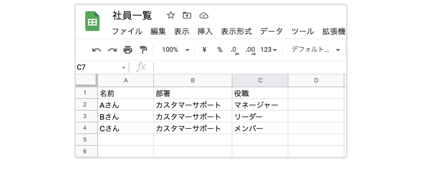Expand the デフォルト font dropdown
The height and width of the screenshot is (169, 422).
[316, 50]
